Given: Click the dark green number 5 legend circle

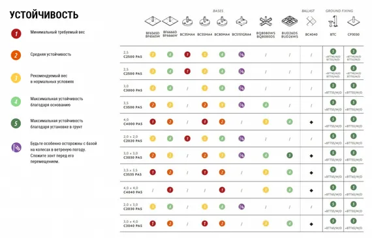Looking at the screenshot, I should (x=16, y=124).
